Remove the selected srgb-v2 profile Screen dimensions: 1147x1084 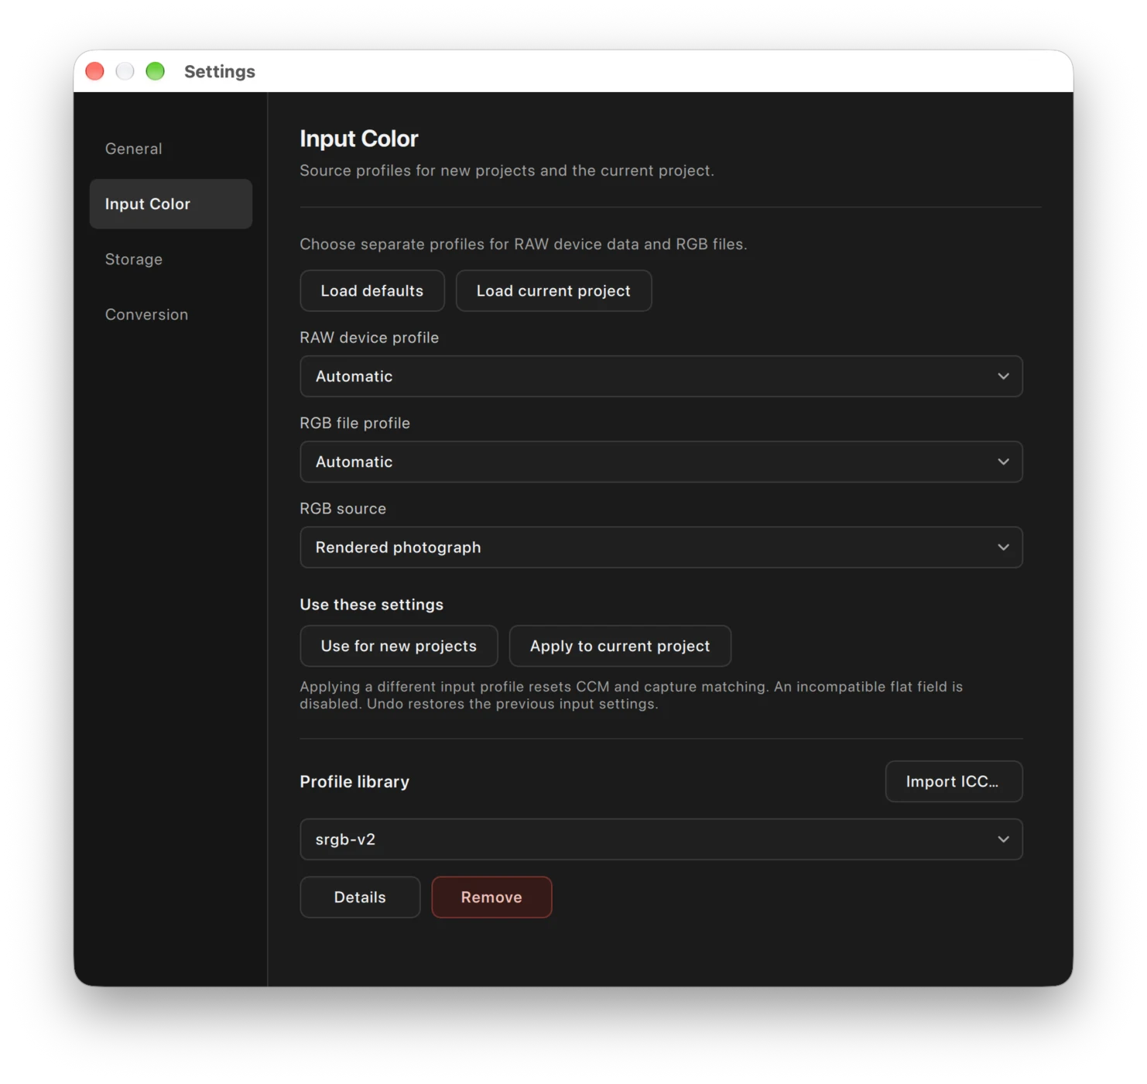click(491, 897)
